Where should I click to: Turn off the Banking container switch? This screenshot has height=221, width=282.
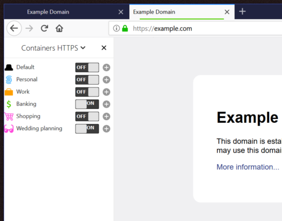[x=87, y=104]
